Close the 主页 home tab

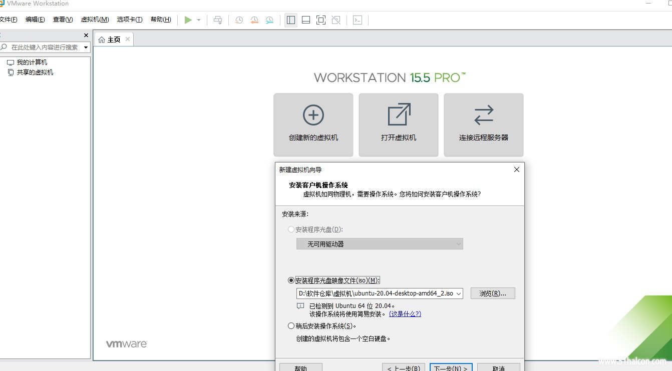tap(128, 39)
